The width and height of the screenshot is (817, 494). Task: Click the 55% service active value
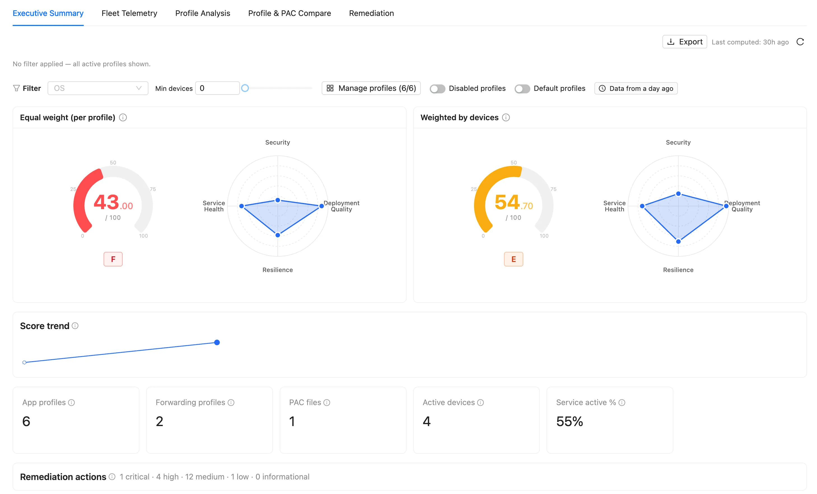[x=570, y=422]
